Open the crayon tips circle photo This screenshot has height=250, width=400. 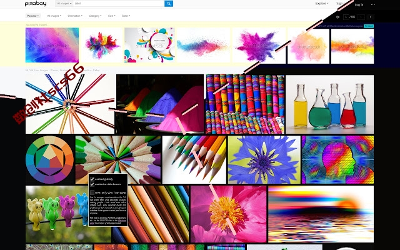tap(118, 160)
